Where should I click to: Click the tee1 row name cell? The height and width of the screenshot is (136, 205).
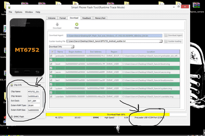click(60, 80)
